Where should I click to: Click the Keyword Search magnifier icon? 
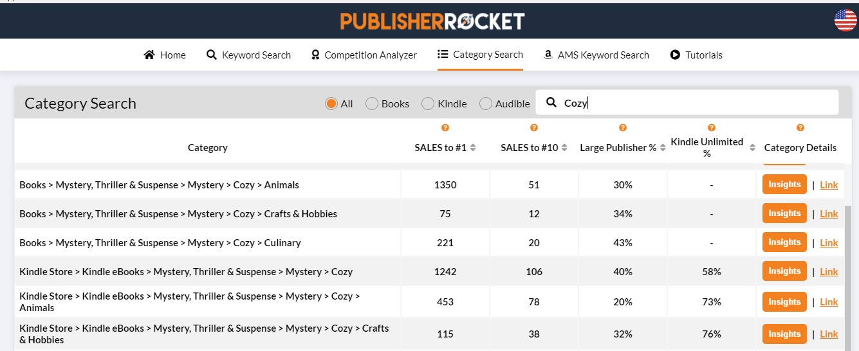coord(212,55)
